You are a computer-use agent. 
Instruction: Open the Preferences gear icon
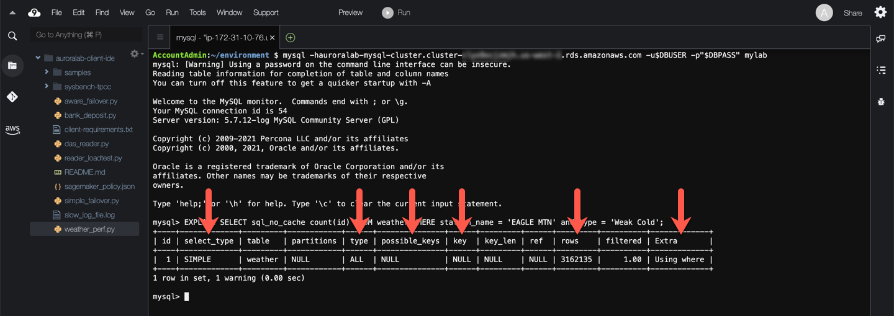coord(880,12)
